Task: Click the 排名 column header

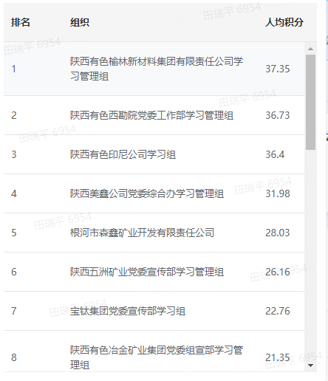Action: coord(21,22)
